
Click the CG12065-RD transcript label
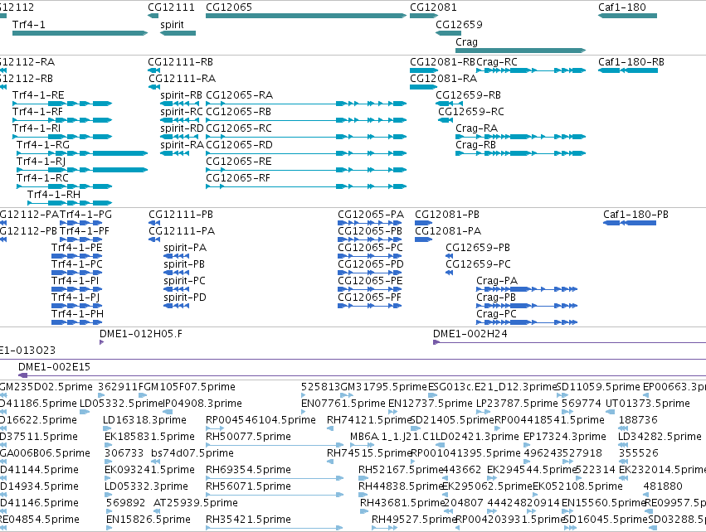pos(240,145)
